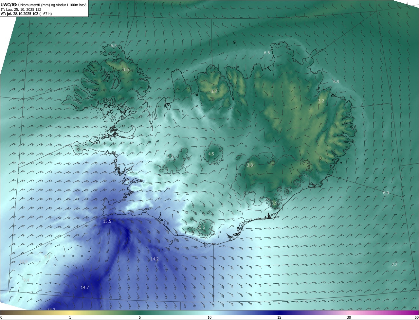The image size is (419, 320).
Task: Click the 6.5 value north of the Westfjords
Action: tap(114, 46)
